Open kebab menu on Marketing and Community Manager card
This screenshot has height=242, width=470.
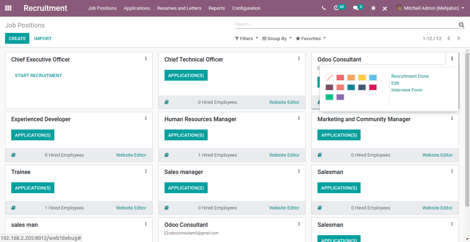tap(452, 118)
